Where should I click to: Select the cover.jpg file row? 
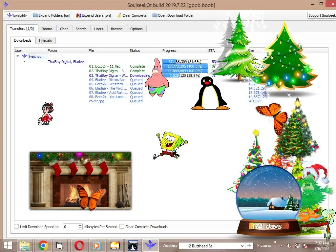(97, 101)
